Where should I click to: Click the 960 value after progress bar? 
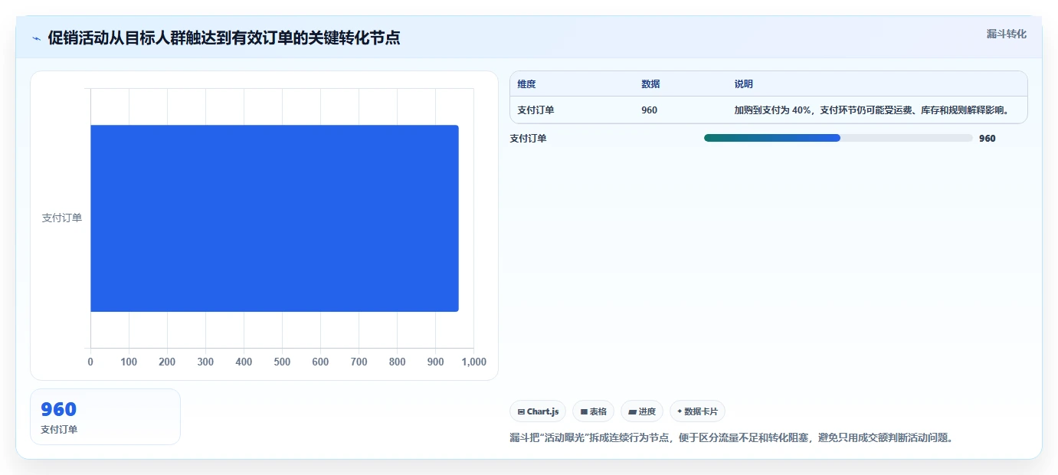[x=988, y=139]
